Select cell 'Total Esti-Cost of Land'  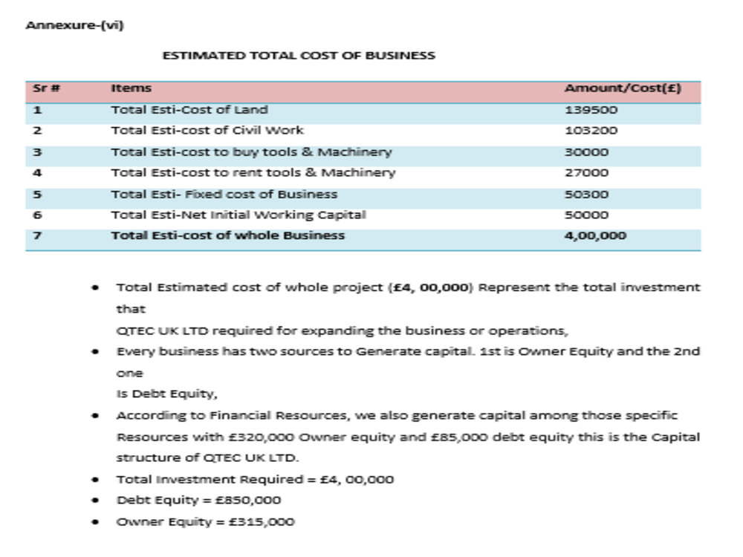(x=189, y=110)
